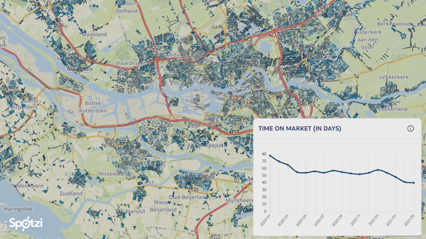
Task: Click the Berkenwoude label on the map
Action: tap(395, 24)
